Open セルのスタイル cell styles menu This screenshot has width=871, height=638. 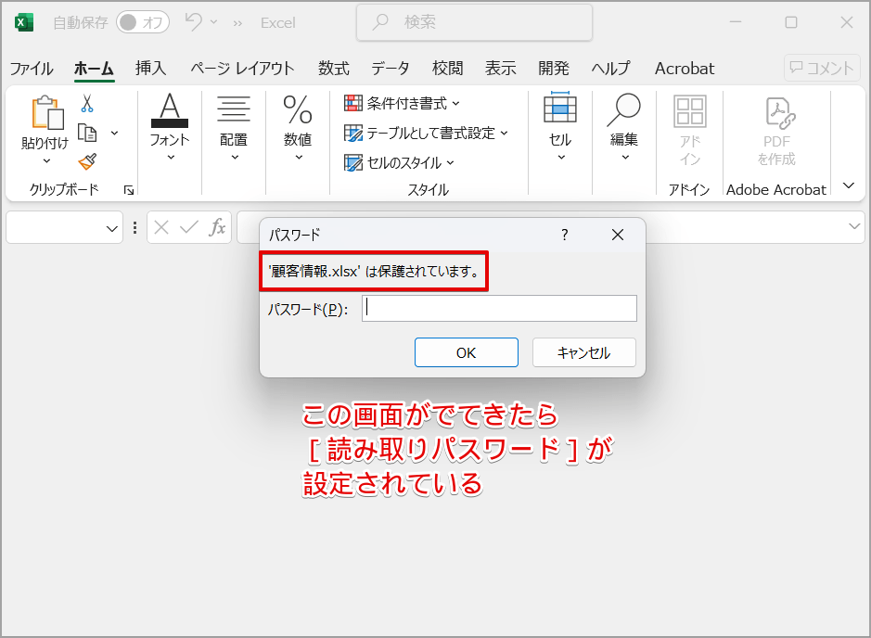pos(400,162)
